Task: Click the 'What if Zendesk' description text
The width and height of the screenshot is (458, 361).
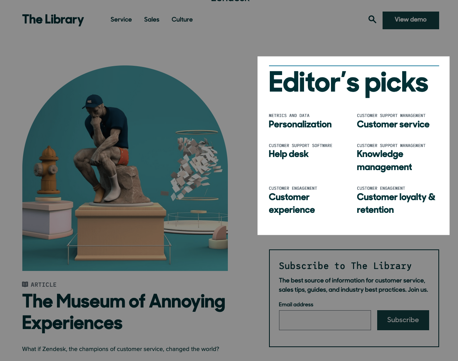Action: tap(120, 349)
